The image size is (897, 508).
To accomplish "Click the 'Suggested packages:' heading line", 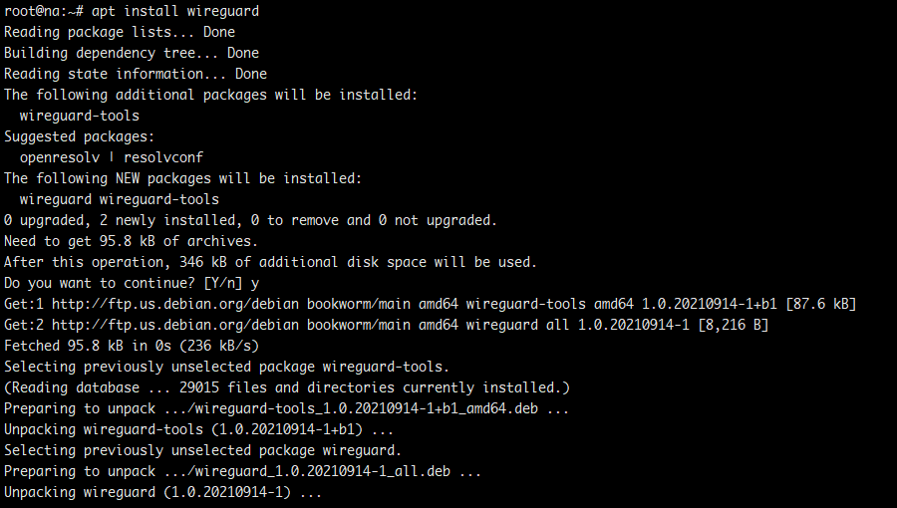I will click(78, 136).
